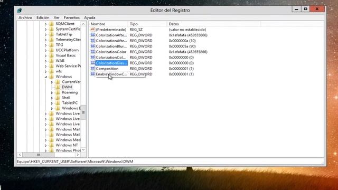Click the folder icon of SQMClient

point(52,24)
